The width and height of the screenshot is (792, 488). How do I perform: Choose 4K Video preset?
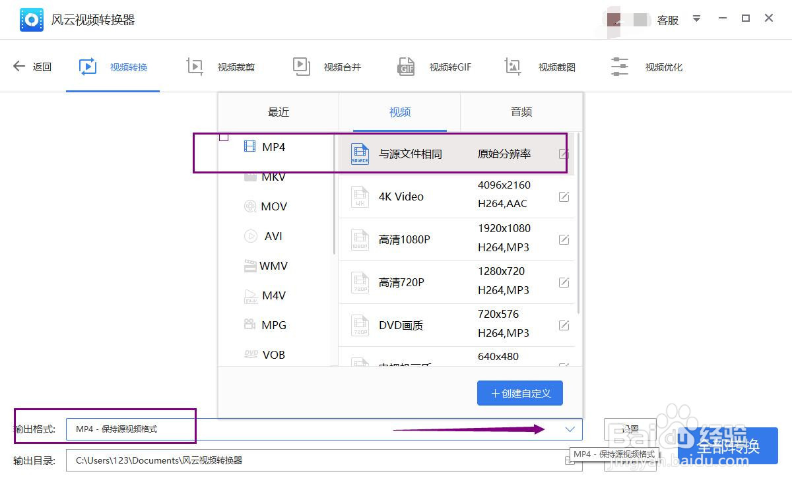point(456,197)
